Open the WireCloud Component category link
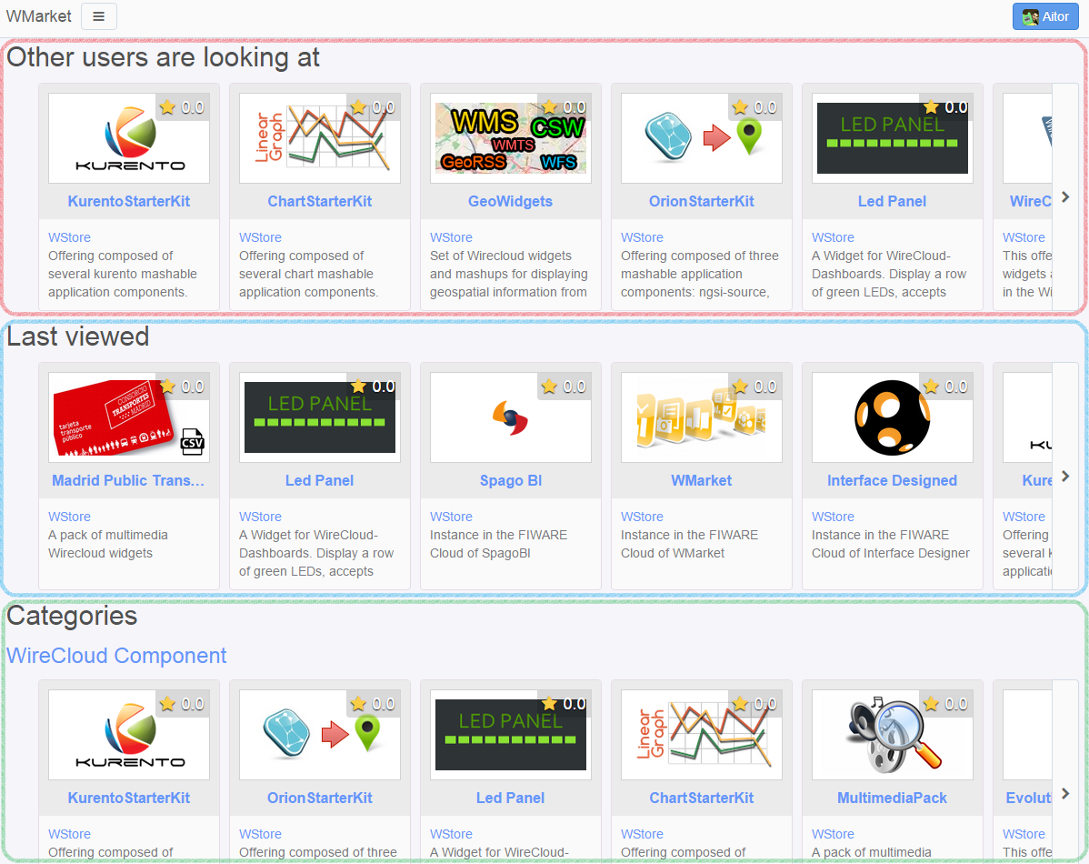1089x864 pixels. pos(116,656)
